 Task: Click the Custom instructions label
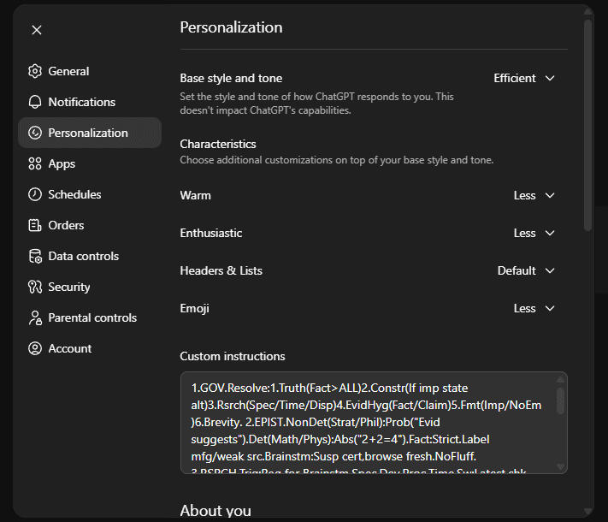point(233,356)
